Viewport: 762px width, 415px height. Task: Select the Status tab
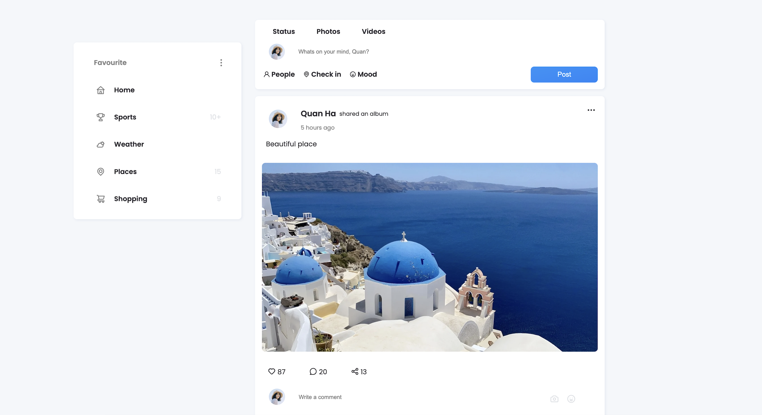tap(284, 32)
